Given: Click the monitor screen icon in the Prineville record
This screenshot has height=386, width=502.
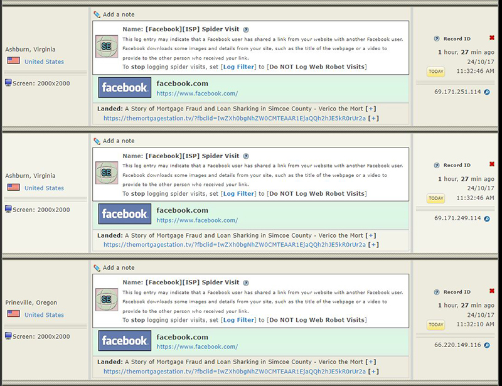Looking at the screenshot, I should click(8, 336).
